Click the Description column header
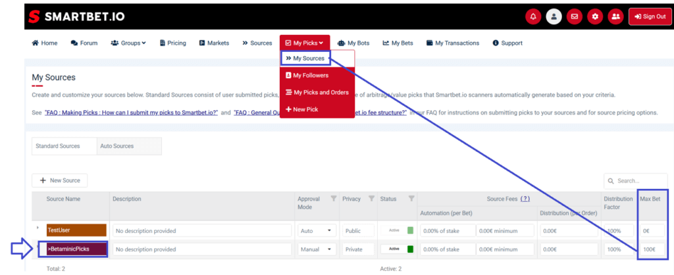Image resolution: width=674 pixels, height=275 pixels. pyautogui.click(x=127, y=199)
